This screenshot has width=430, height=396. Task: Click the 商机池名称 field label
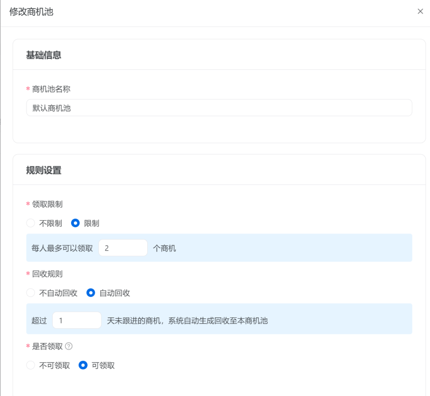tap(51, 89)
